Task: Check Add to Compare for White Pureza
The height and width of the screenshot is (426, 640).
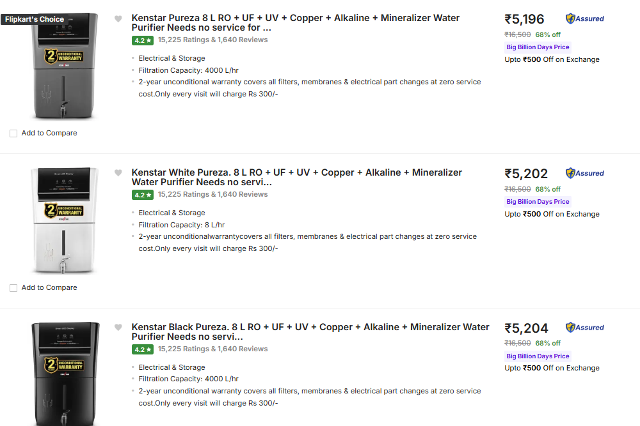Action: (13, 288)
